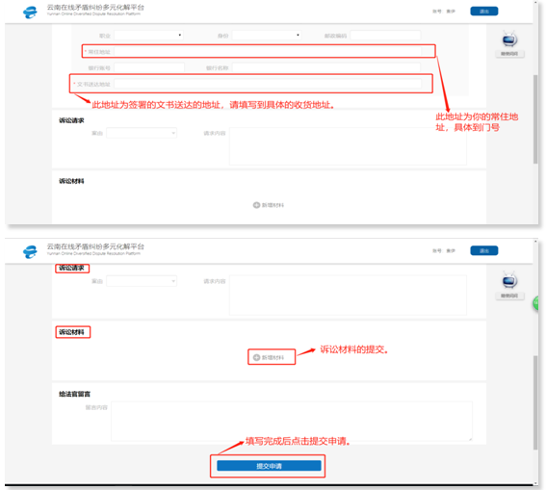Click the 邮政编码 input field
Image resolution: width=546 pixels, height=490 pixels.
pyautogui.click(x=385, y=36)
